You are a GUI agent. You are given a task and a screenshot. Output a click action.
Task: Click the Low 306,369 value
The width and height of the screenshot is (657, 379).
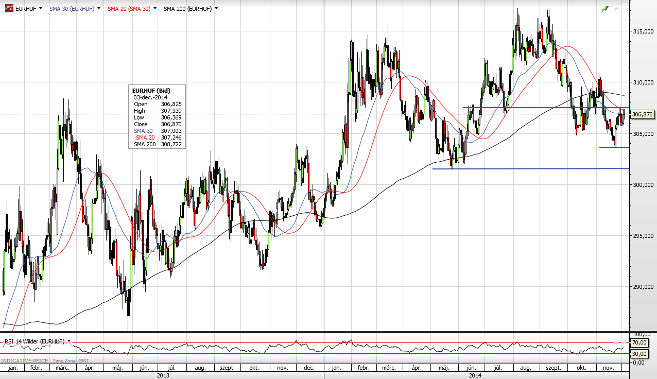[x=171, y=117]
